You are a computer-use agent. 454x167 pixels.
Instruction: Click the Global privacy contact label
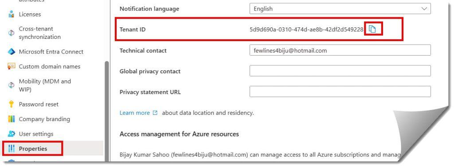[x=150, y=71]
